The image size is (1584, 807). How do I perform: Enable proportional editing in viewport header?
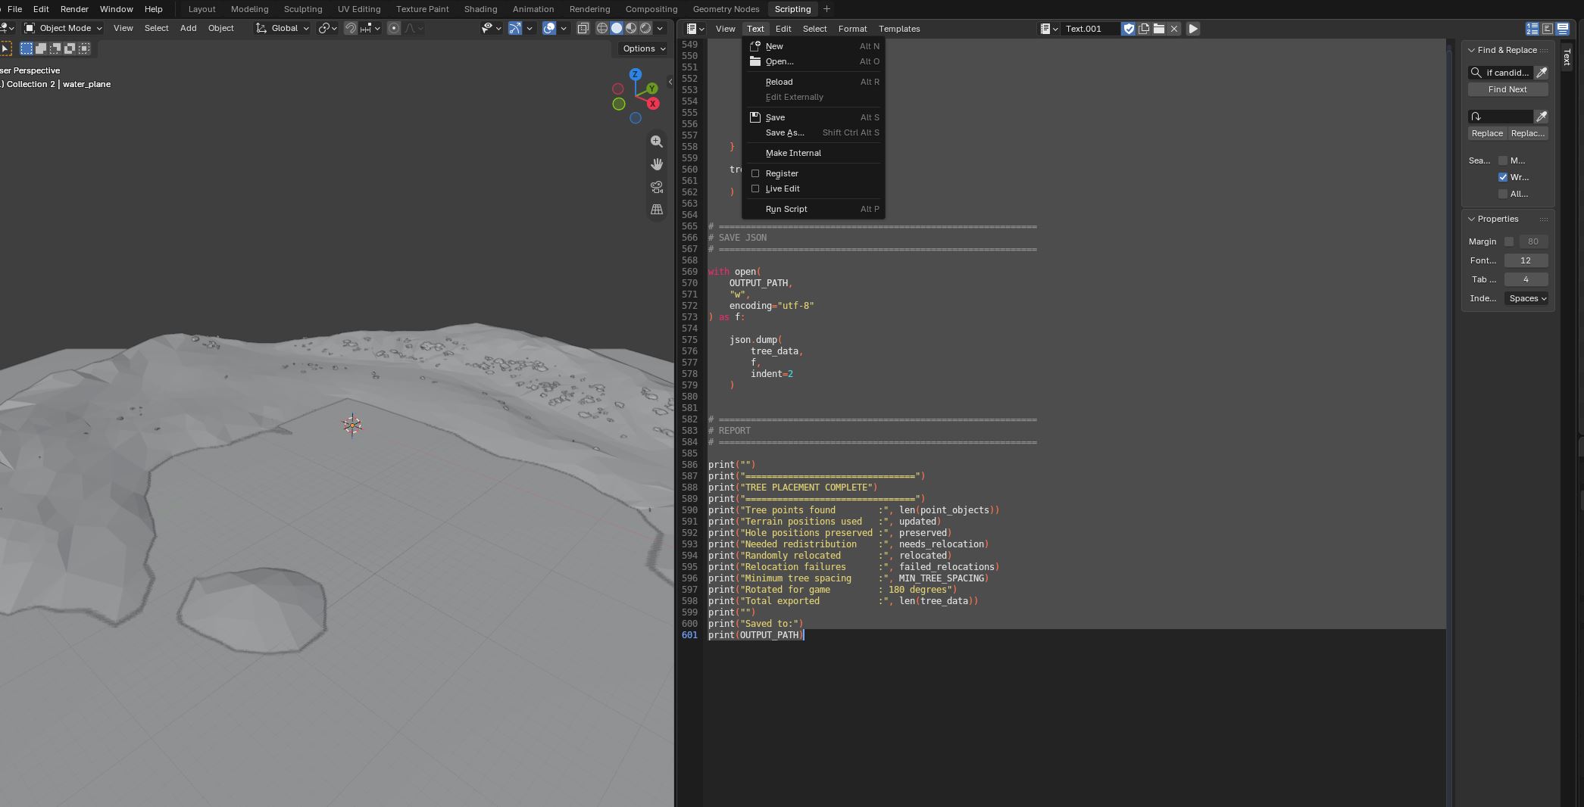tap(394, 28)
